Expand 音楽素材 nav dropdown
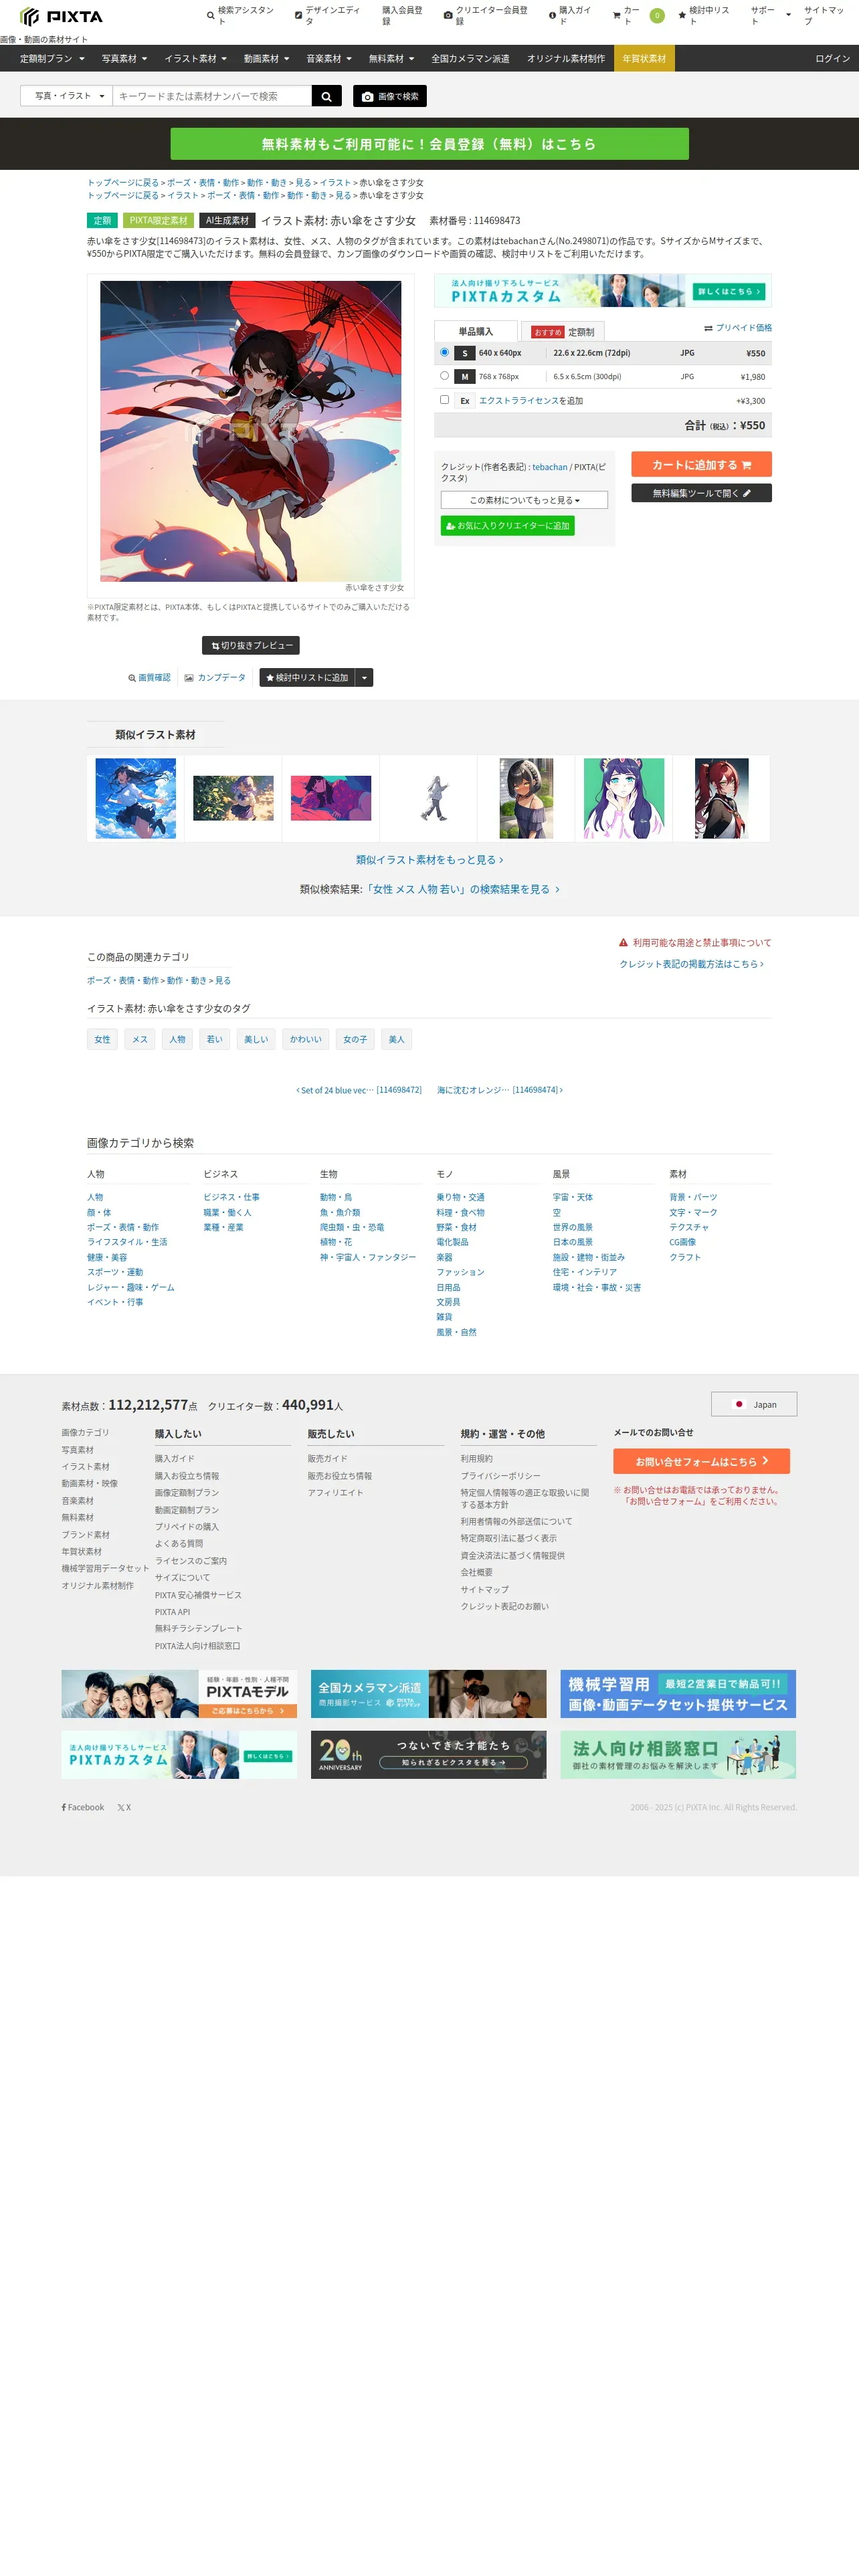859x2576 pixels. (x=329, y=59)
